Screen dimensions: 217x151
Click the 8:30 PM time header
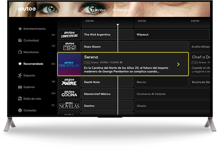[89, 21]
